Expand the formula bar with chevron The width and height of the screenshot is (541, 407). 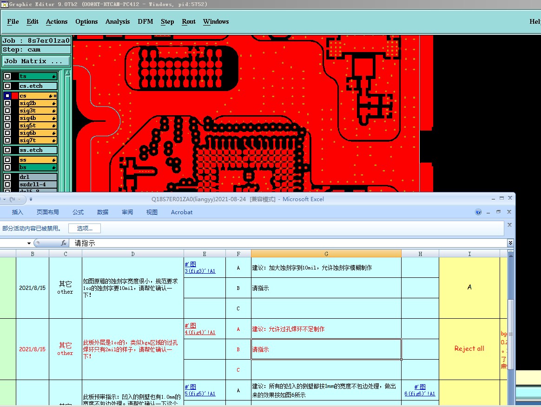510,243
